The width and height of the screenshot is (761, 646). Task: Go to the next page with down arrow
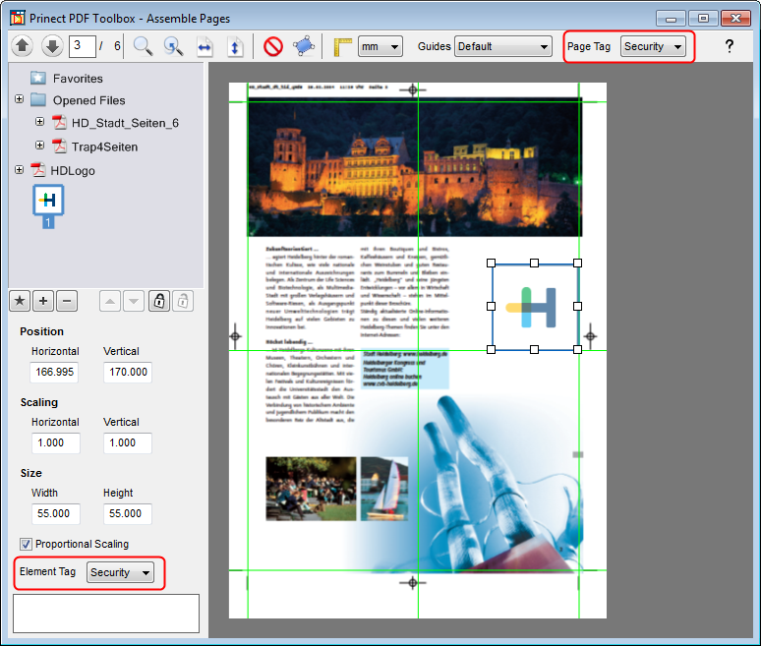click(x=52, y=46)
